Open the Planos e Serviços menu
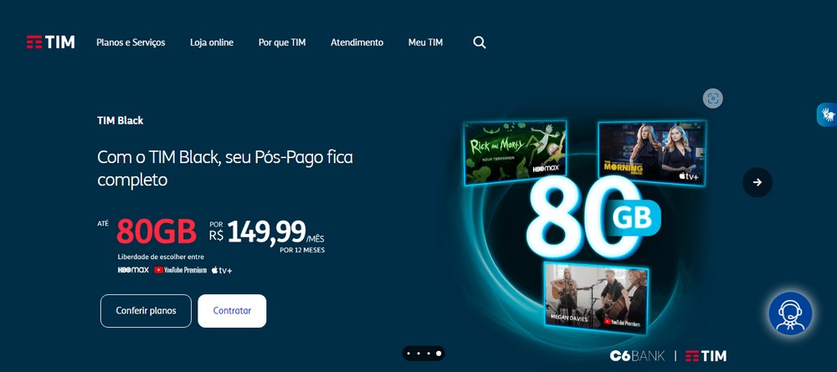Screen dimensions: 837x372 tap(131, 42)
